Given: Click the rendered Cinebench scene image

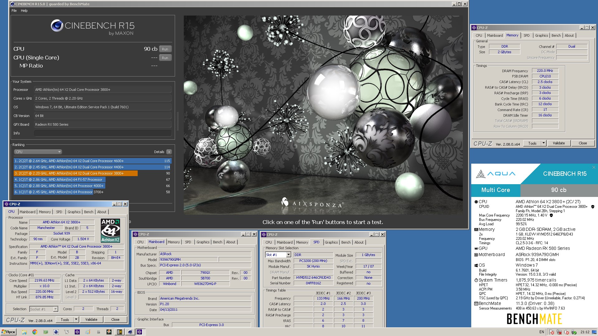Looking at the screenshot, I should point(323,115).
